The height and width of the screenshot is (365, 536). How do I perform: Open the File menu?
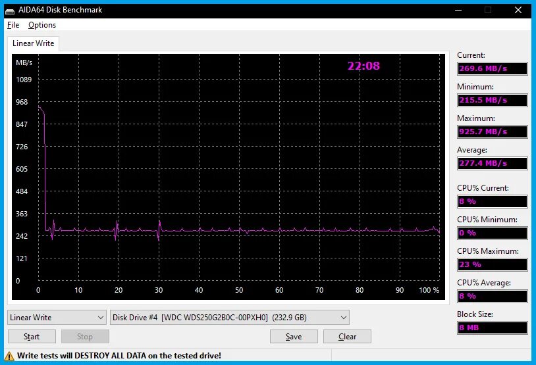point(13,25)
